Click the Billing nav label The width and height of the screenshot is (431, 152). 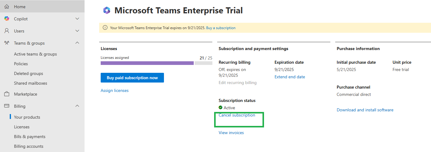pyautogui.click(x=20, y=106)
